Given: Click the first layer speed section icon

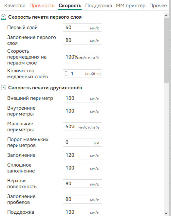Looking at the screenshot, I should point(3,17).
